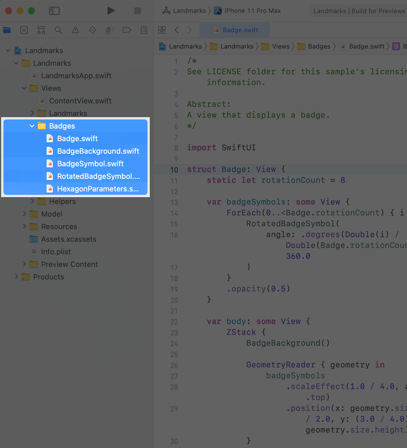Choose the iPhone 11 Pro Max destination
The width and height of the screenshot is (407, 448).
coord(247,11)
